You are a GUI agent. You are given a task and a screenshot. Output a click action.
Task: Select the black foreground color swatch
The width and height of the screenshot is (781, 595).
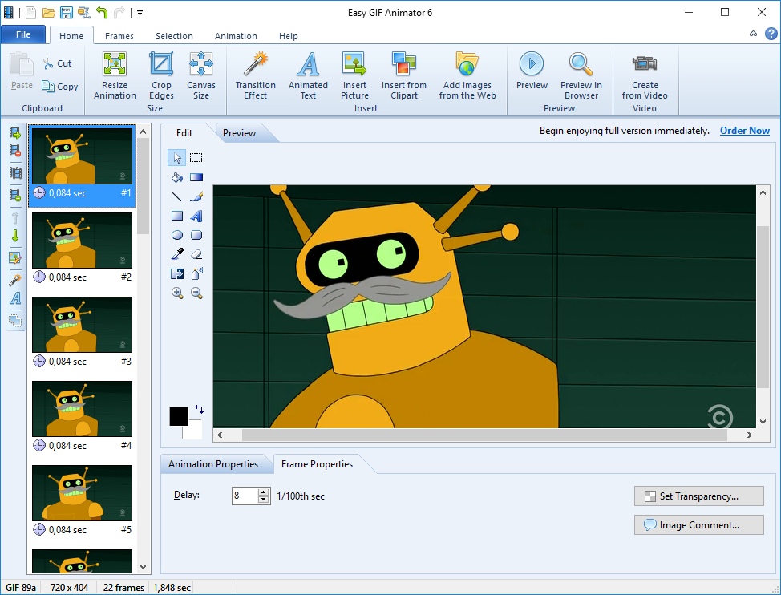[179, 416]
